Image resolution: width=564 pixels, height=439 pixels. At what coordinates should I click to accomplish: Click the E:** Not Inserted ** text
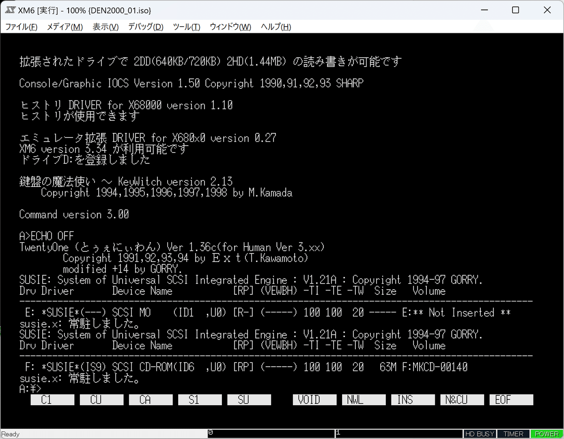456,313
